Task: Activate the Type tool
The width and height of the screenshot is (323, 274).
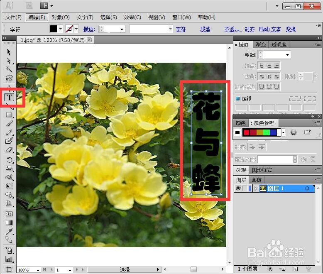Action: pos(9,97)
